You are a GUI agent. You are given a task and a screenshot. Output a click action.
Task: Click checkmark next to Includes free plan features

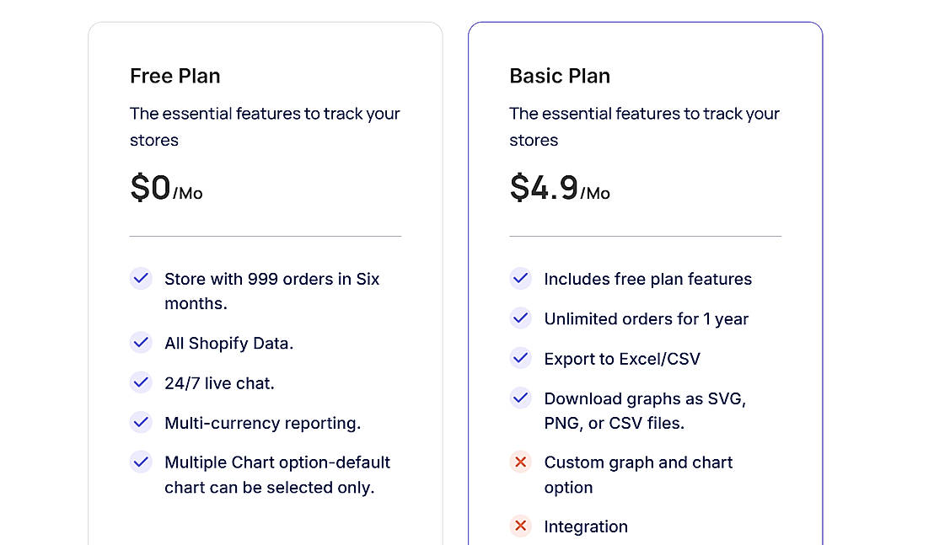521,279
